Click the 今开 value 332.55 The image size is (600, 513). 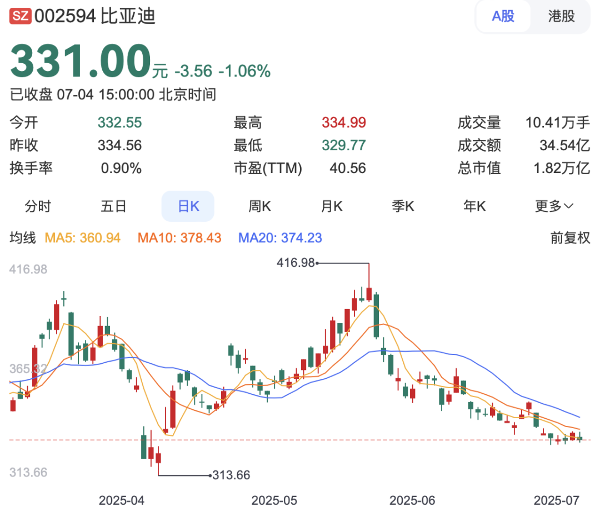[x=120, y=123]
